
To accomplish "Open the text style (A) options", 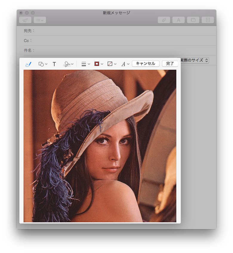I will (x=124, y=64).
